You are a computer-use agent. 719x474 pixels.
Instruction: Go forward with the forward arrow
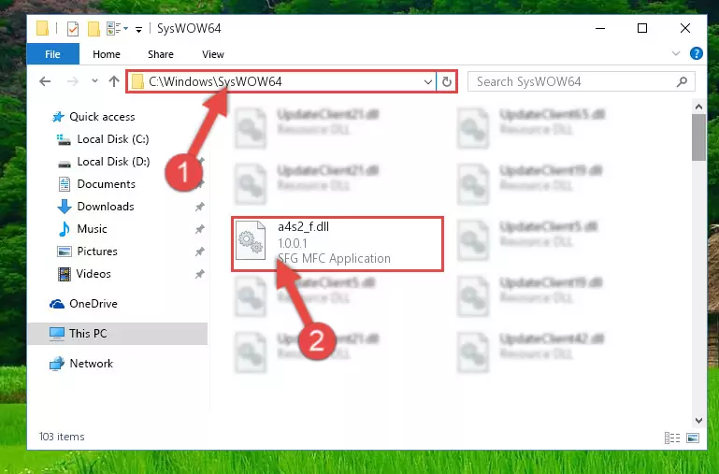tap(72, 81)
